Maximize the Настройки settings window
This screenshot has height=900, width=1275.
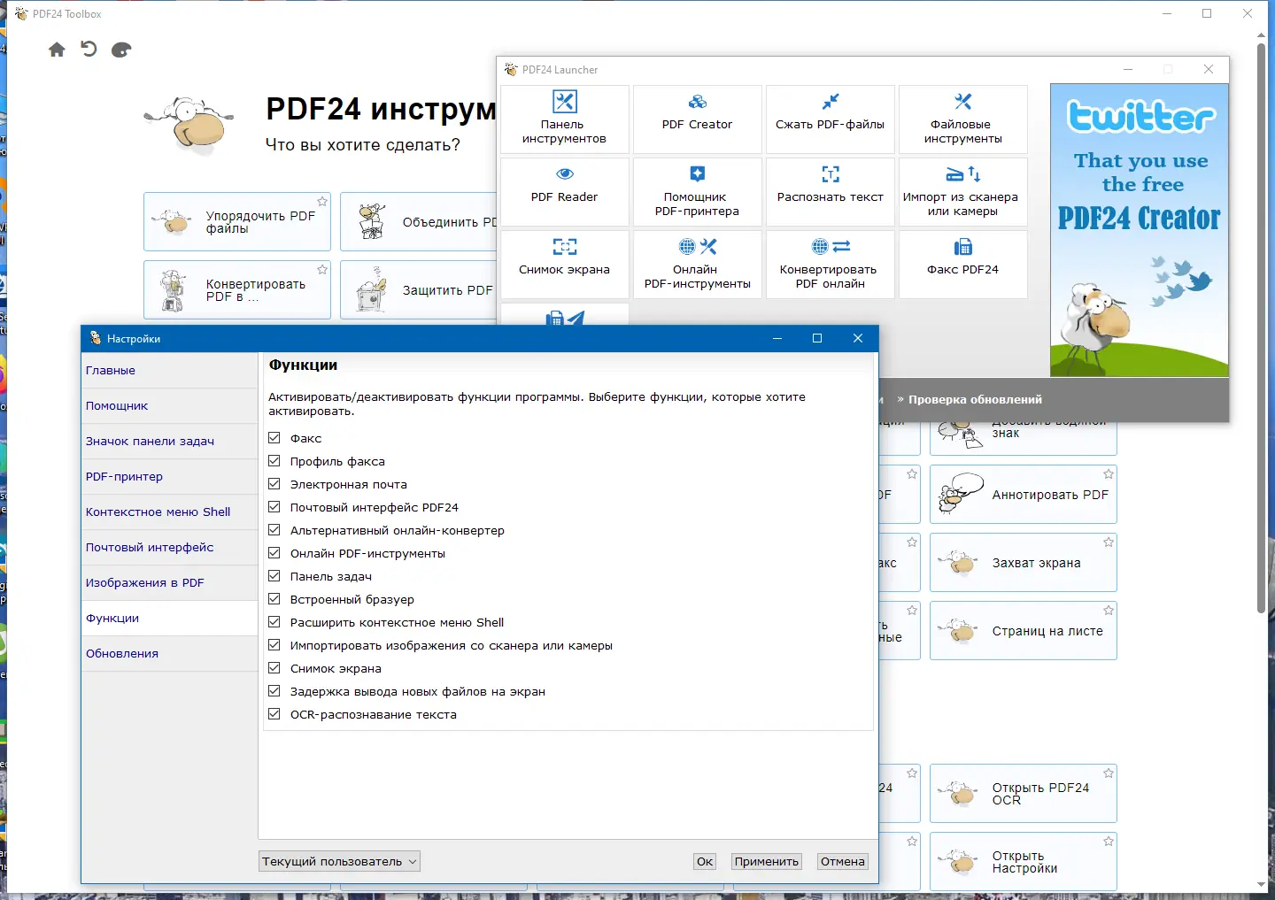pyautogui.click(x=817, y=338)
